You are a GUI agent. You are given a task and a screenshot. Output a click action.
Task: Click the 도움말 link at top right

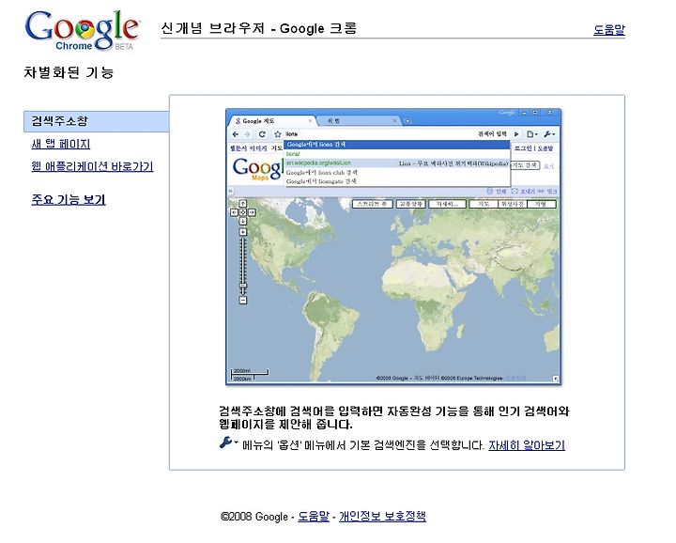(608, 29)
